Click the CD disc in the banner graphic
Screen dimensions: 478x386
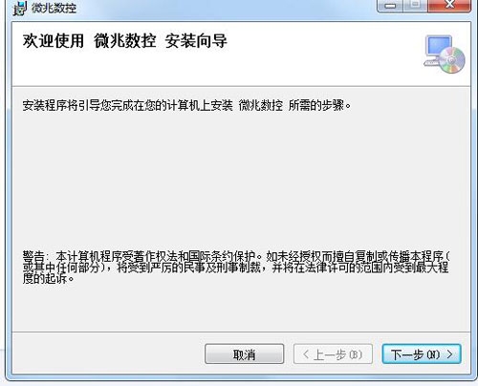453,60
